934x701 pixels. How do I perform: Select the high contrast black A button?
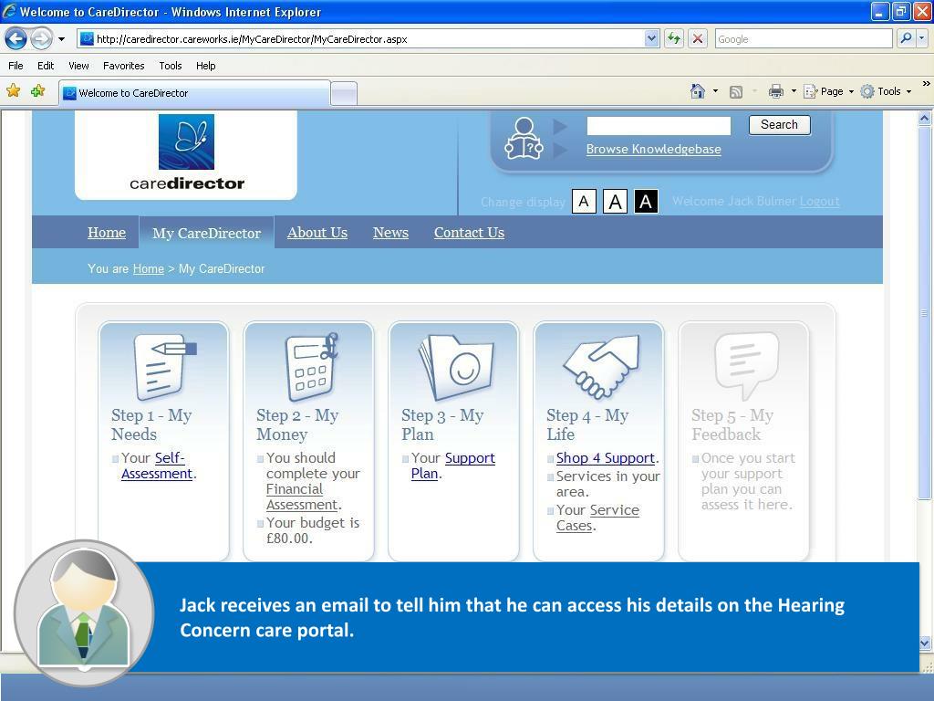[646, 202]
